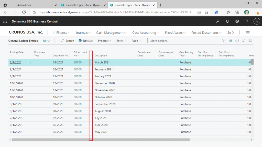Click the CRONUS USA, Inc. company name

26,32
